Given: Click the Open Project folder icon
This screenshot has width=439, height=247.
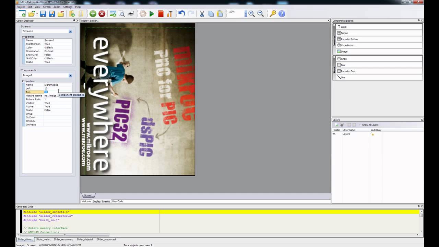Looking at the screenshot, I should 32,14.
